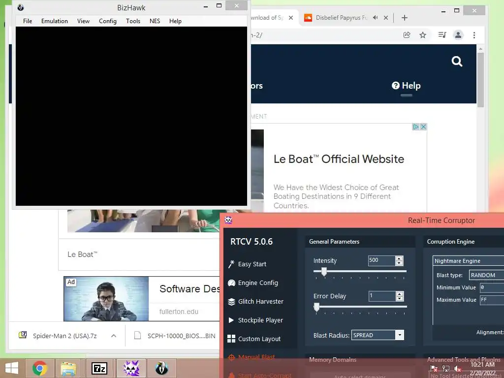Click the AdChoices triangle icon
504x378 pixels.
click(x=415, y=126)
